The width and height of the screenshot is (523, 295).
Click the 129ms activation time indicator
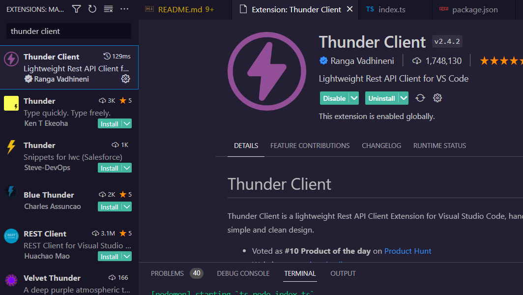click(117, 56)
